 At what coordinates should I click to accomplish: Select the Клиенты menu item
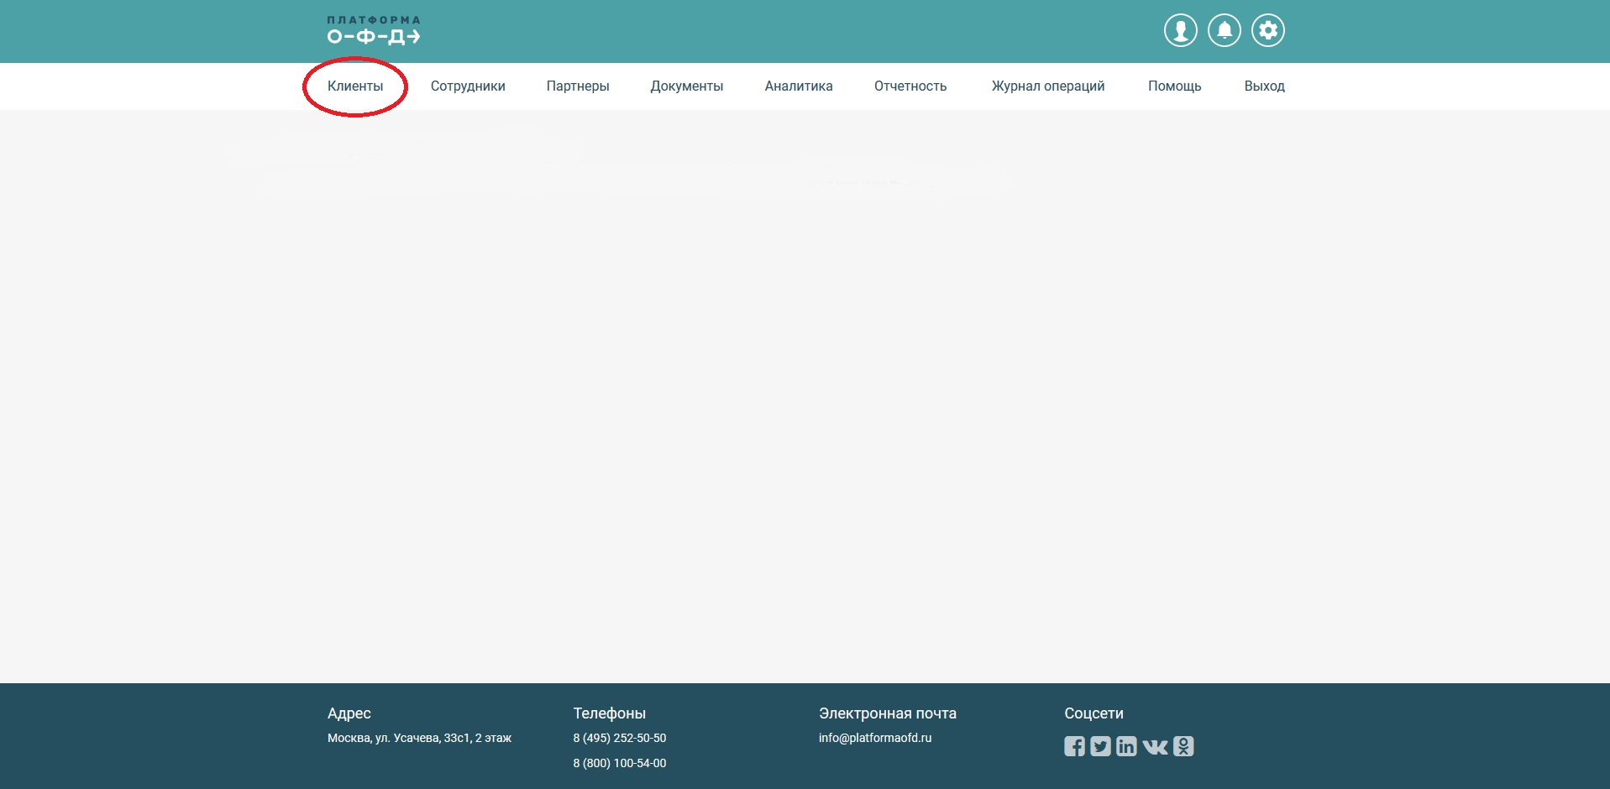pos(355,86)
